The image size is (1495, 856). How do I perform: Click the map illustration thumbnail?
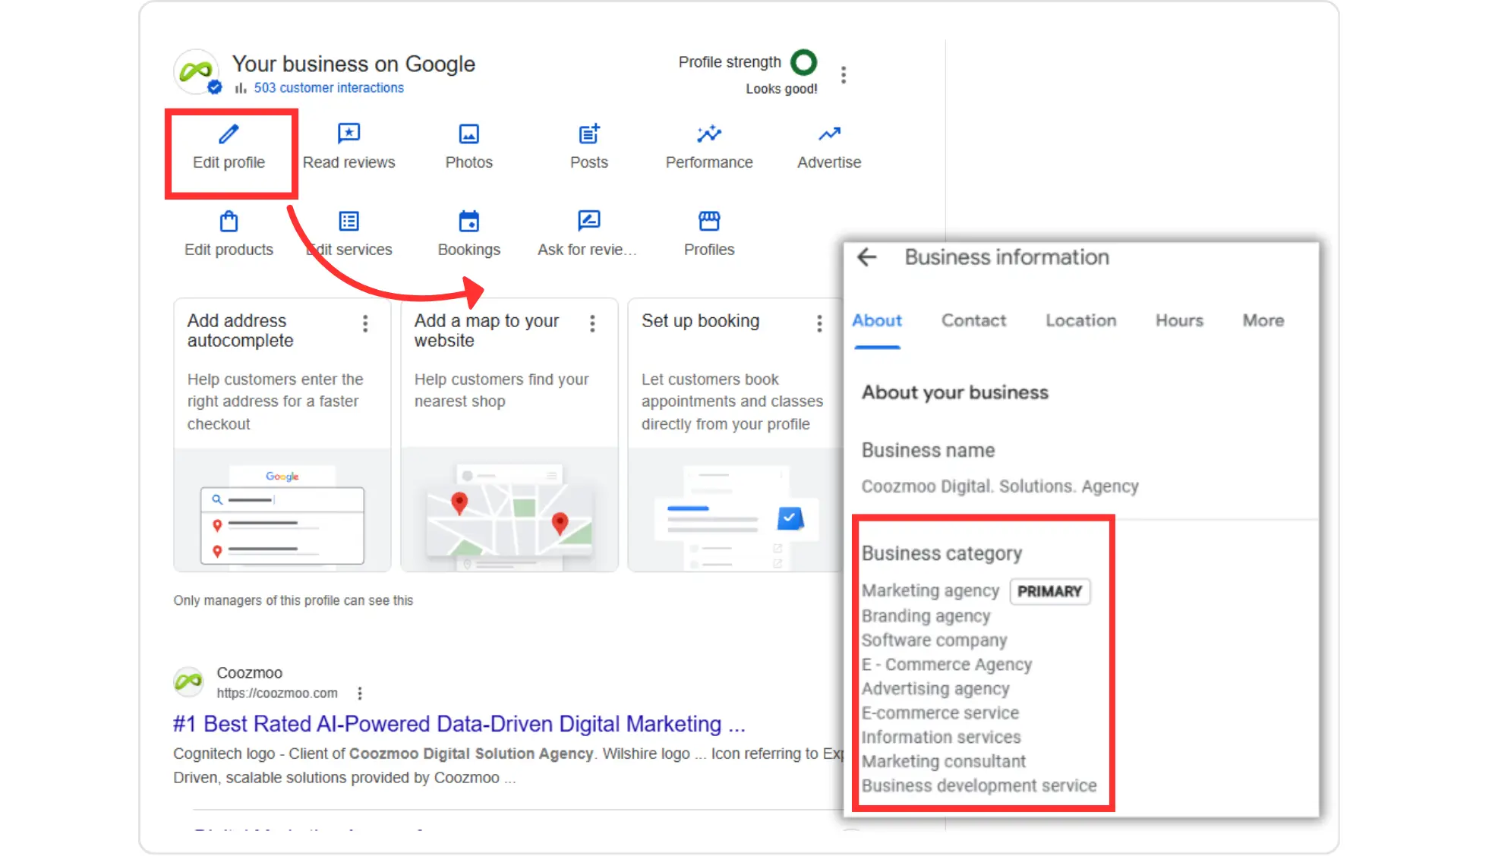pyautogui.click(x=509, y=510)
